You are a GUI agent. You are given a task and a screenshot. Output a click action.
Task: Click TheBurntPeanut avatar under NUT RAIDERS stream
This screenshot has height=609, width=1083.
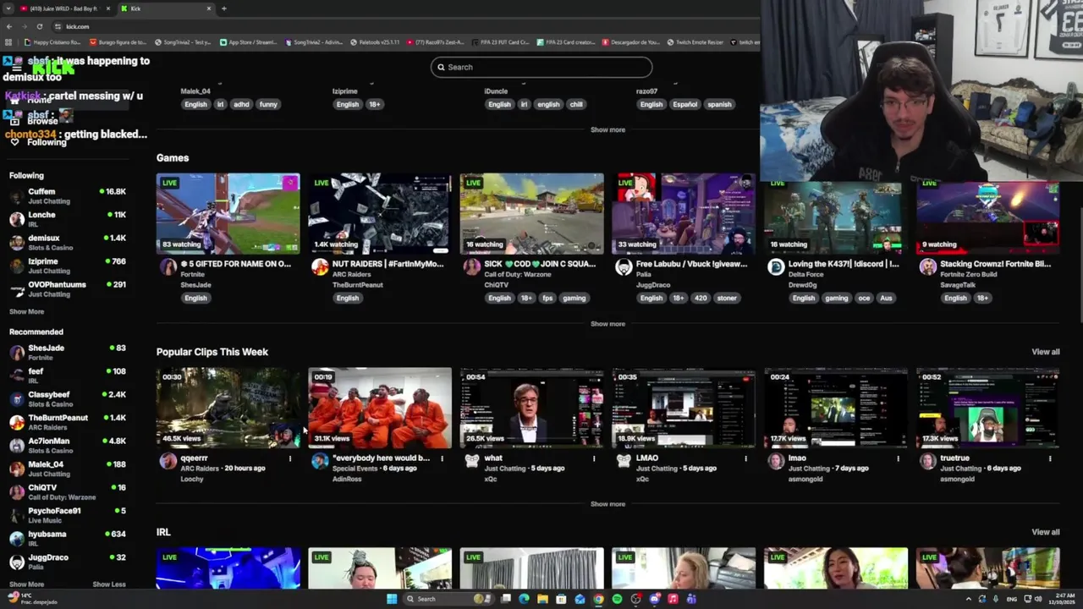point(320,267)
